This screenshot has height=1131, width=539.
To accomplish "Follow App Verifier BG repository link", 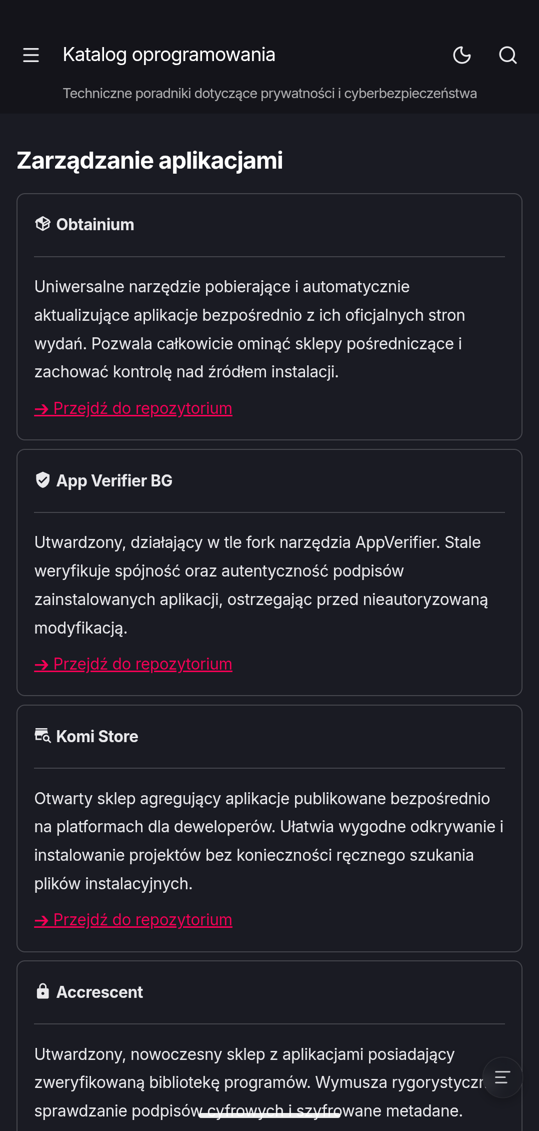I will click(133, 664).
